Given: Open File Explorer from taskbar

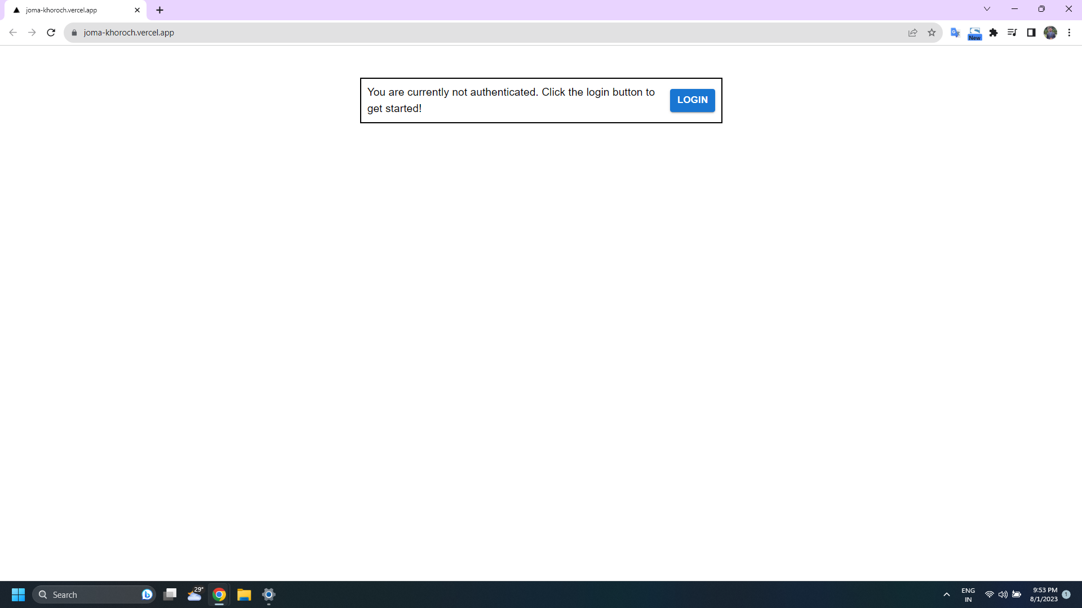Looking at the screenshot, I should point(244,594).
